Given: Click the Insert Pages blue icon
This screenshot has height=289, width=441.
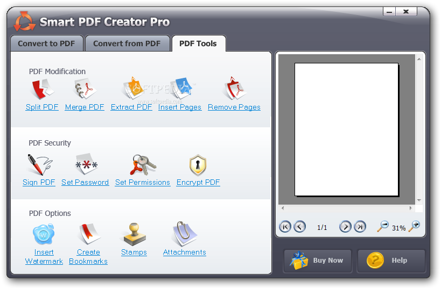Looking at the screenshot, I should pos(181,88).
